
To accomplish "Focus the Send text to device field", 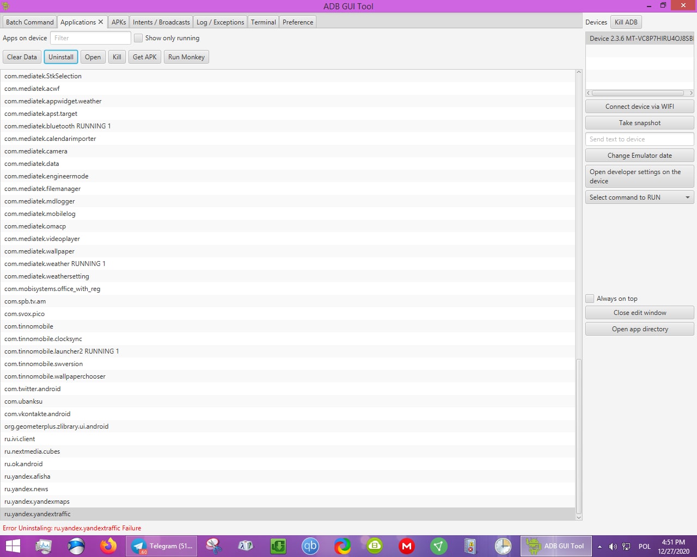I will (x=639, y=139).
